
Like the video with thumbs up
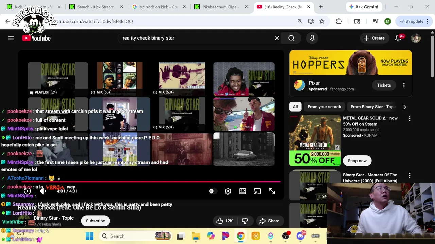tap(224, 221)
